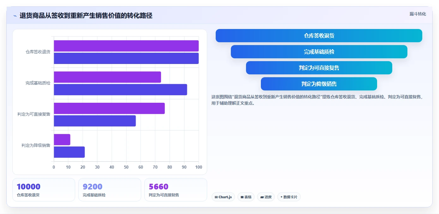Click the purple bar for 仓库签收退货
The height and width of the screenshot is (214, 439).
[126, 46]
